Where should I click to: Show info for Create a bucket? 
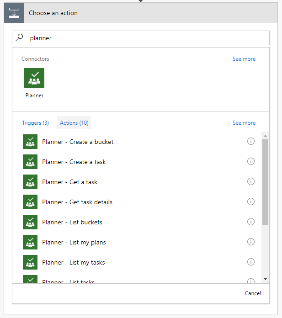[x=251, y=141]
